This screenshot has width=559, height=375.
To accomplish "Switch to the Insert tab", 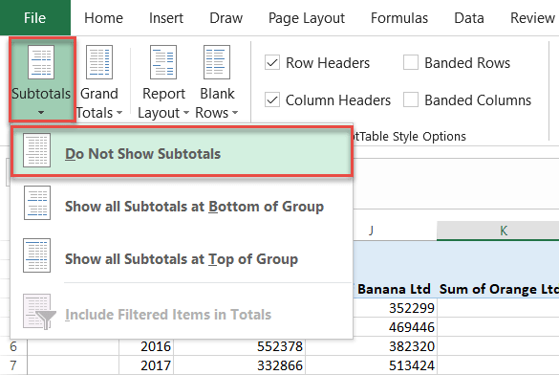I will tap(166, 18).
